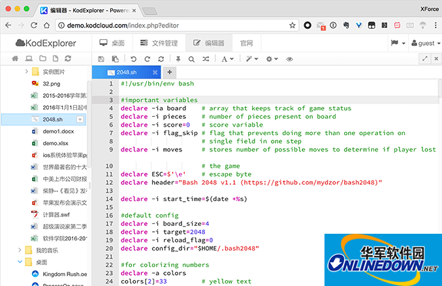Select the 2048.sh editor file tab
442x286 pixels.
(x=126, y=72)
